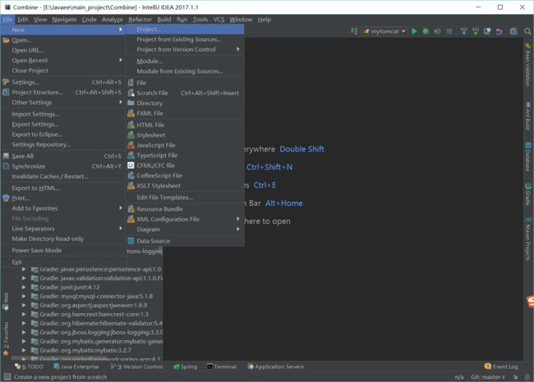Click Open... in File menu
This screenshot has width=534, height=382.
[x=63, y=40]
